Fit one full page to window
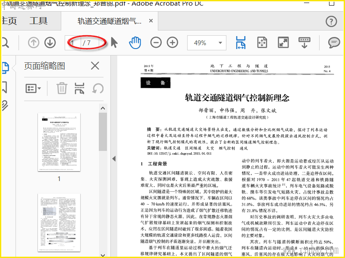Screen dimensions: 345x258 [262, 43]
